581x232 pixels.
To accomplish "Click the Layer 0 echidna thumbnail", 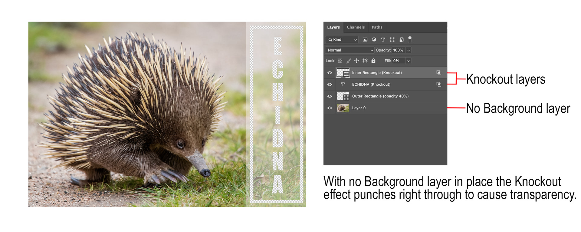I will 343,108.
